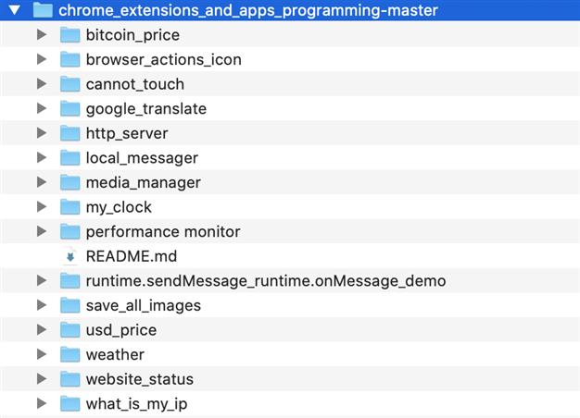Click the cannot_touch folder icon
The image size is (580, 418).
[69, 84]
